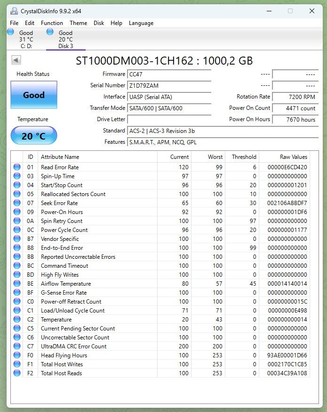Screen dimensions: 327x412
Task: Open the Help menu
Action: tap(116, 23)
